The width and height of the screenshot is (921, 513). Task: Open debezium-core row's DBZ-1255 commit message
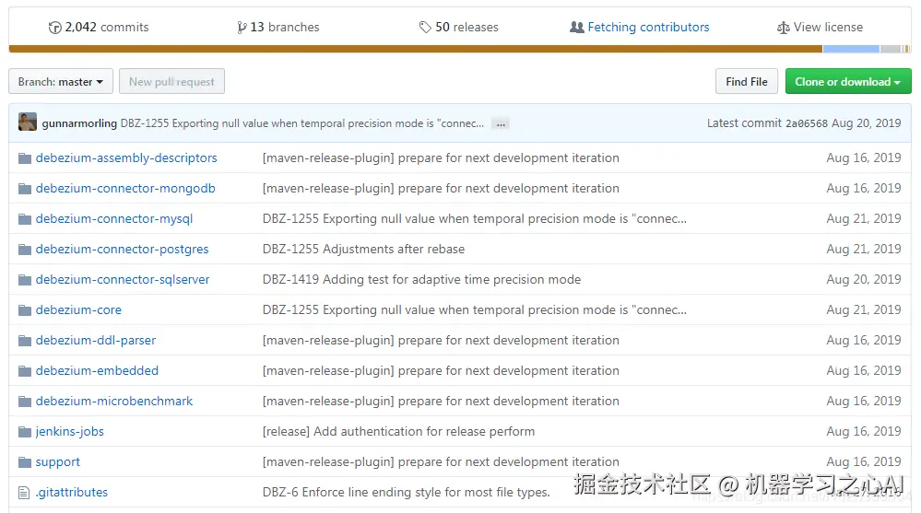pos(475,309)
